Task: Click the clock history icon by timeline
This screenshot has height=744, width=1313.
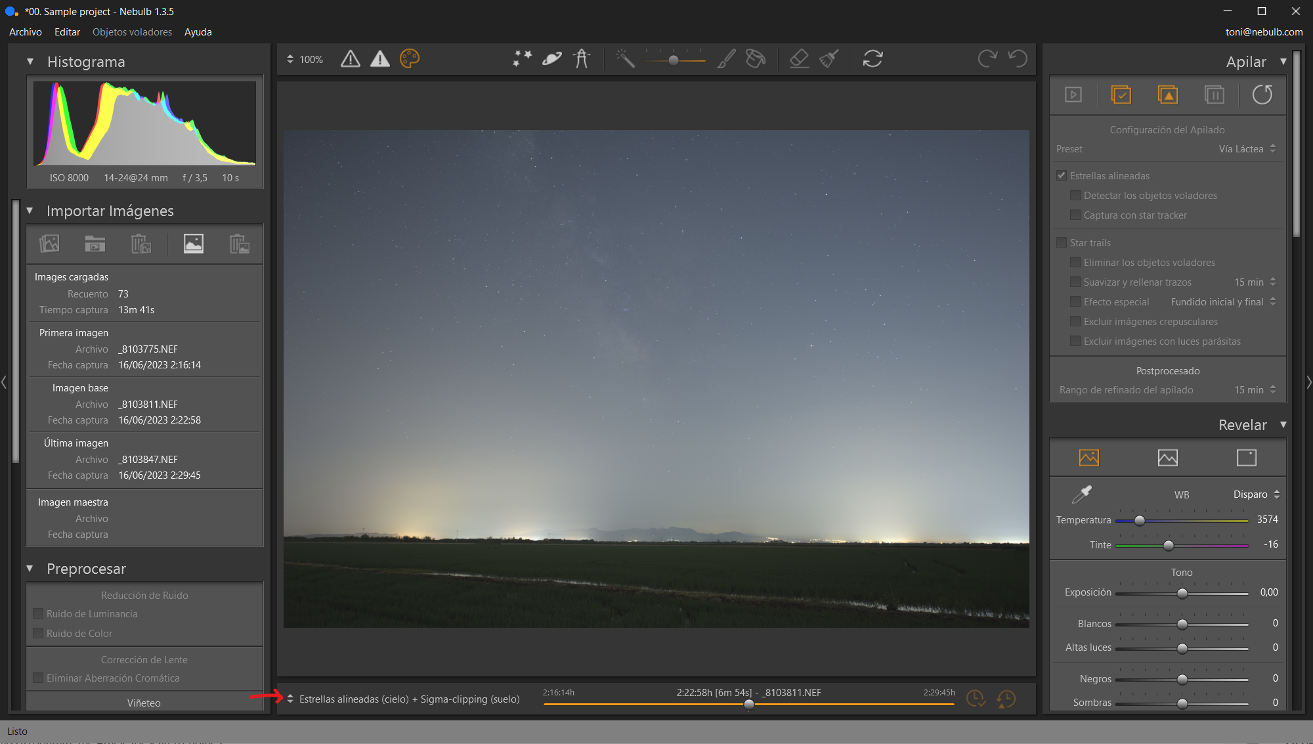Action: 1006,699
